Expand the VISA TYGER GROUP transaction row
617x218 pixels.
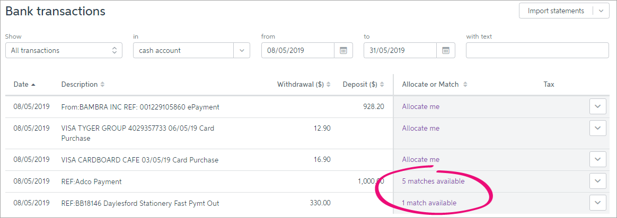[598, 128]
